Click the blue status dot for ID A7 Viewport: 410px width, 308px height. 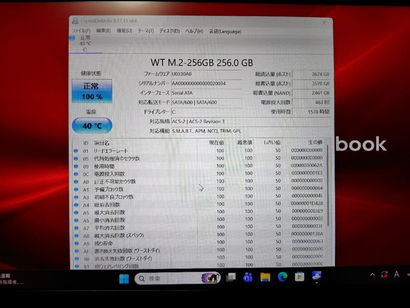click(x=76, y=228)
